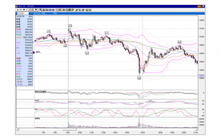
Task: Click the magnifier zoom icon
Action: 67,10
